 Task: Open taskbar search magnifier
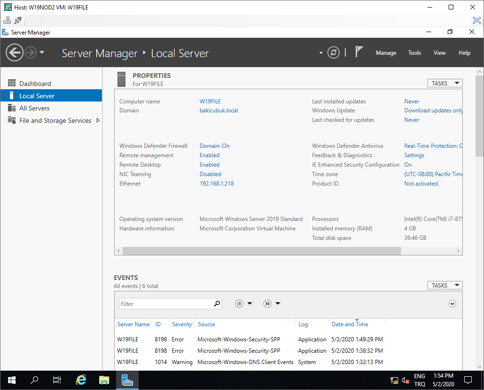pos(34,380)
